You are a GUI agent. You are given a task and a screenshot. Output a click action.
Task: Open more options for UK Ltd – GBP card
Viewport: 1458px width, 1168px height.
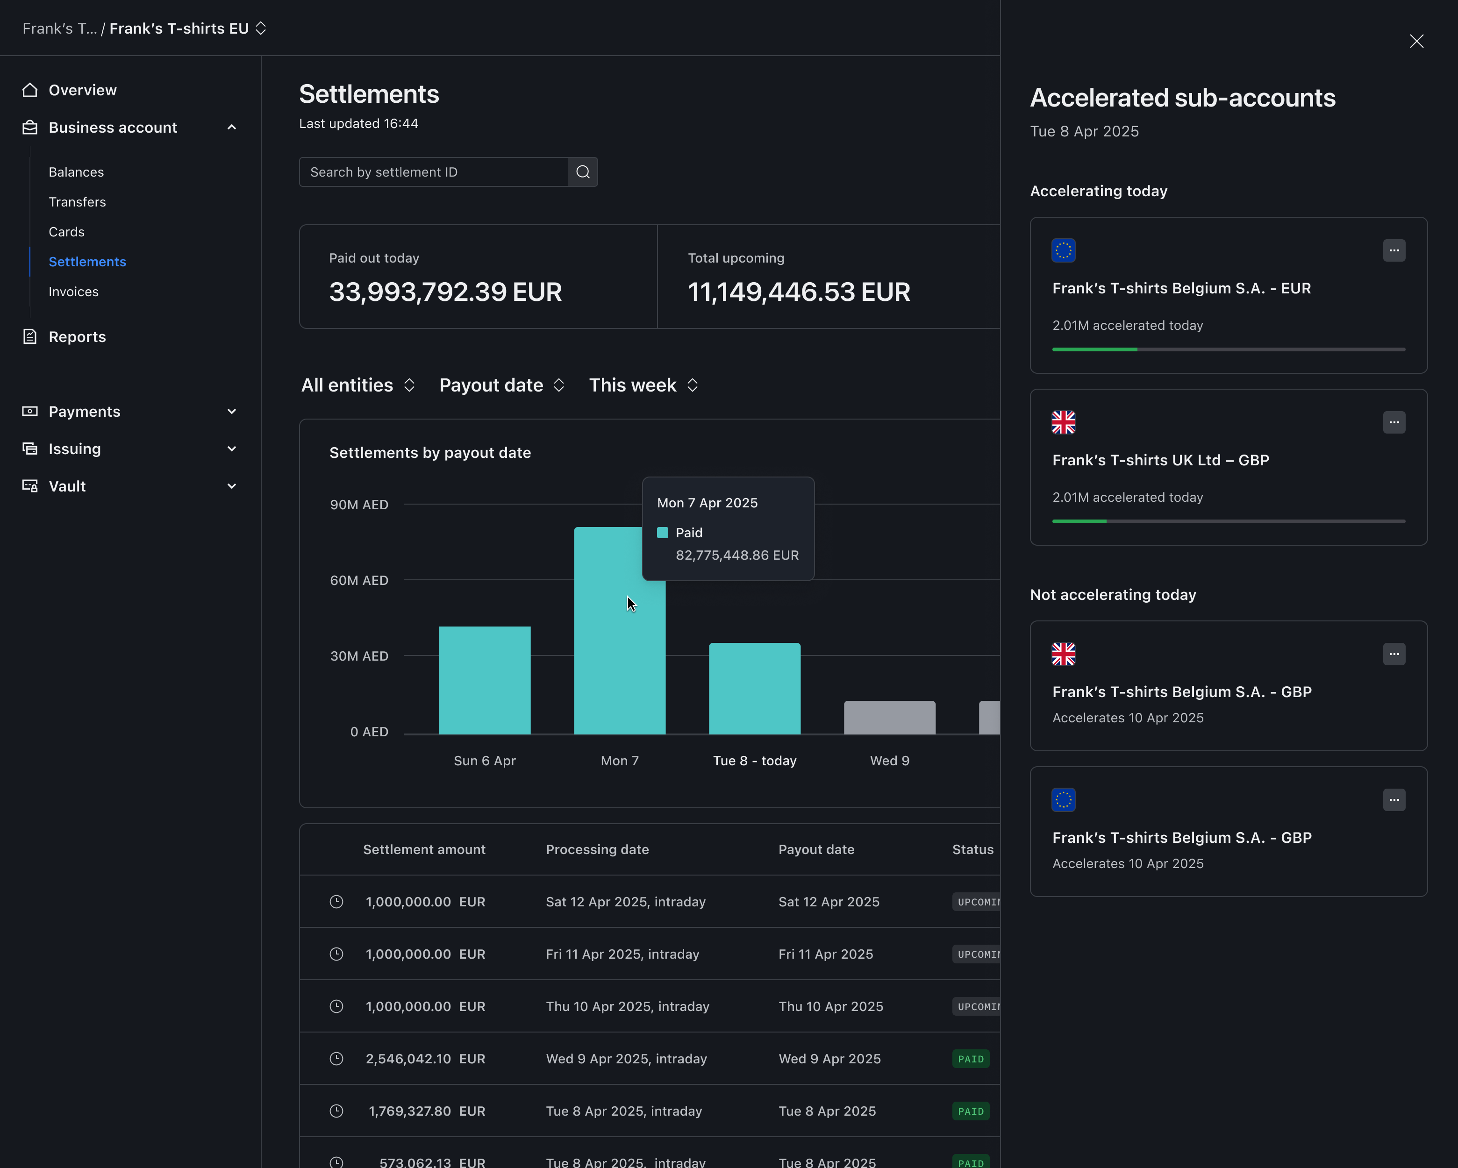pyautogui.click(x=1394, y=422)
